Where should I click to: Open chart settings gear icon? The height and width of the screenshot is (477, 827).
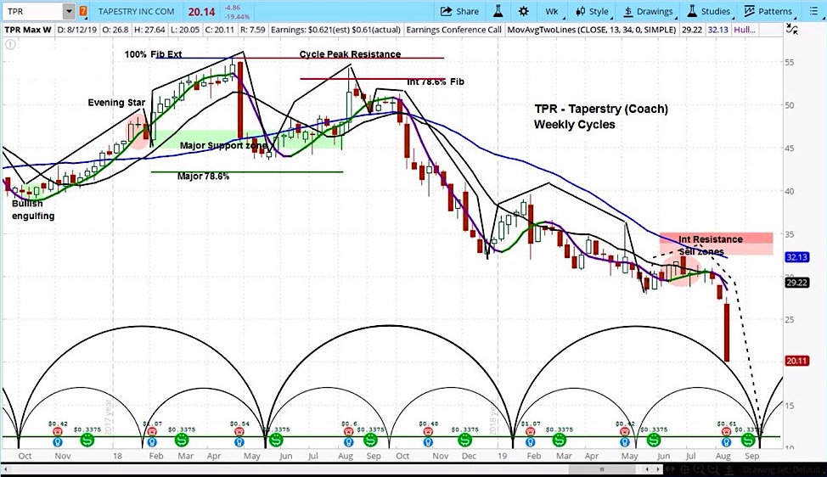tap(523, 11)
